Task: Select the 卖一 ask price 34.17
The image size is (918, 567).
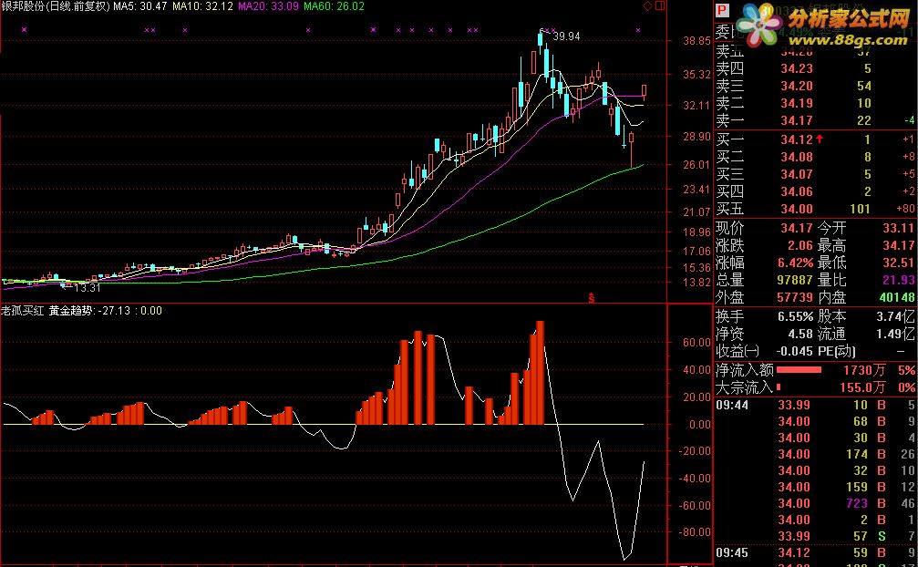Action: click(796, 120)
